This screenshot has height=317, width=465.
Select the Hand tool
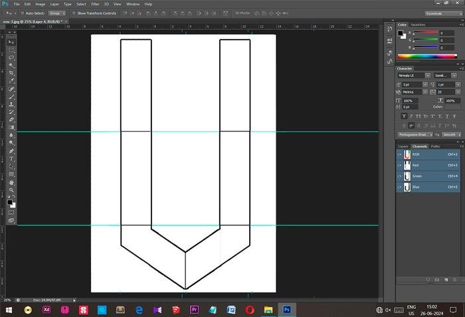pyautogui.click(x=11, y=182)
